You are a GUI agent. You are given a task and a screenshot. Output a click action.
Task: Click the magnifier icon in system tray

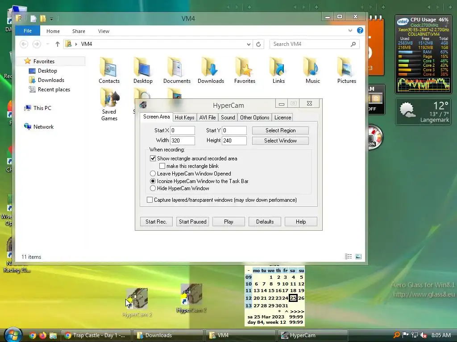pyautogui.click(x=396, y=335)
